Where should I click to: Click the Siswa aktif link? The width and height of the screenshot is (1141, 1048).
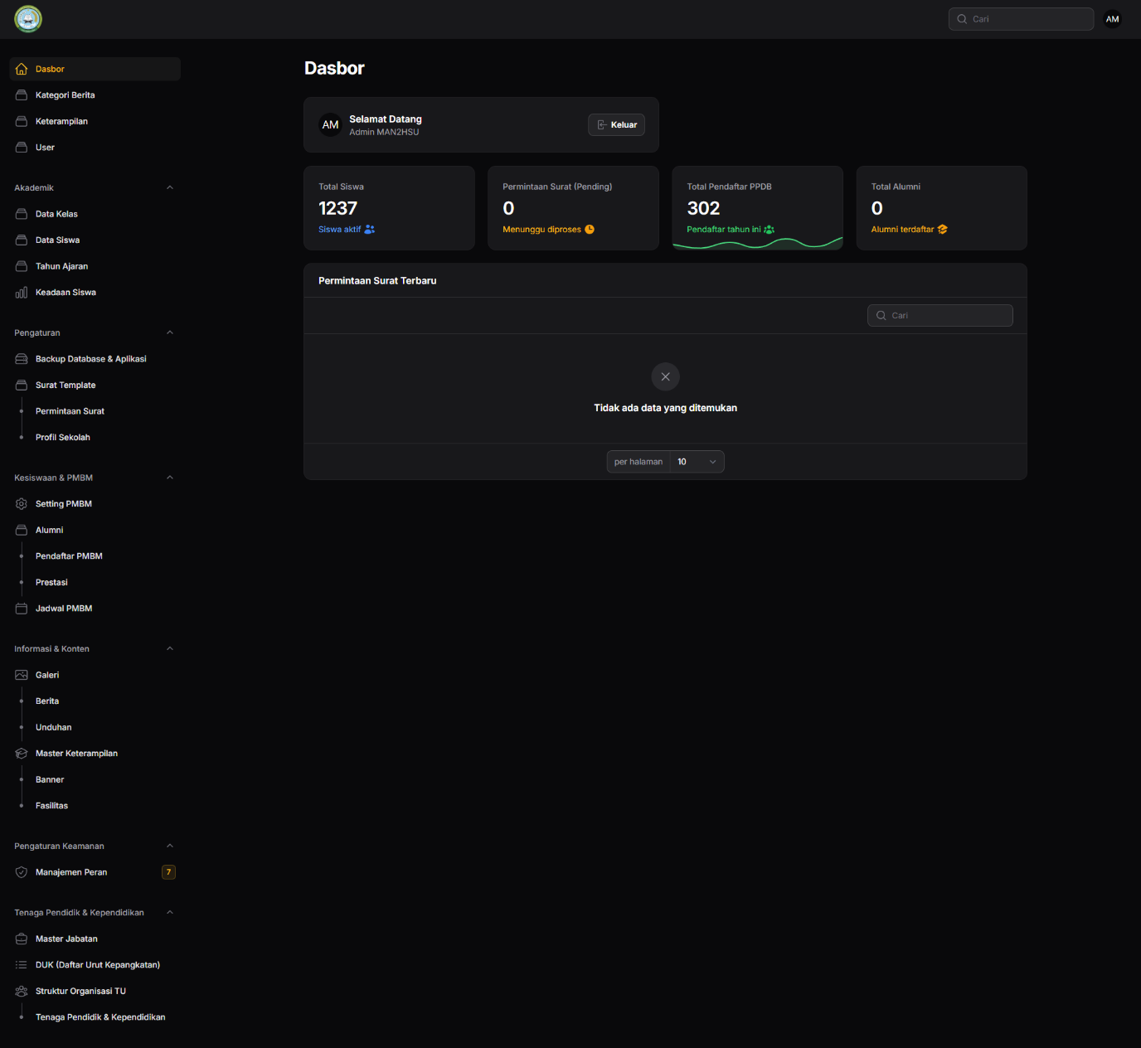[347, 230]
